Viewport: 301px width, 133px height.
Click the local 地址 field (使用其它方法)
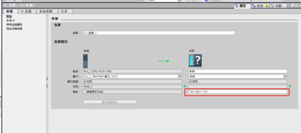[132, 92]
